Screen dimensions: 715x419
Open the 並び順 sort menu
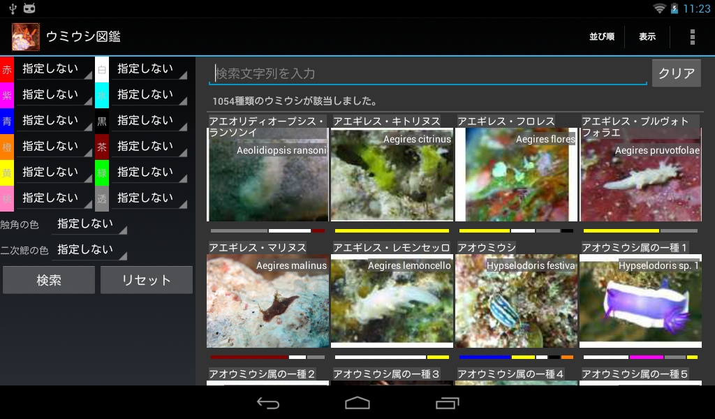pyautogui.click(x=601, y=36)
